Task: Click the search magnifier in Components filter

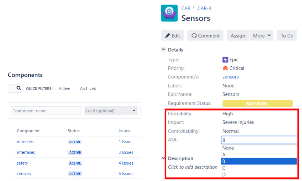Action: click(x=18, y=88)
